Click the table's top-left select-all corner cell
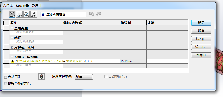The image size is (223, 97). click(6, 23)
